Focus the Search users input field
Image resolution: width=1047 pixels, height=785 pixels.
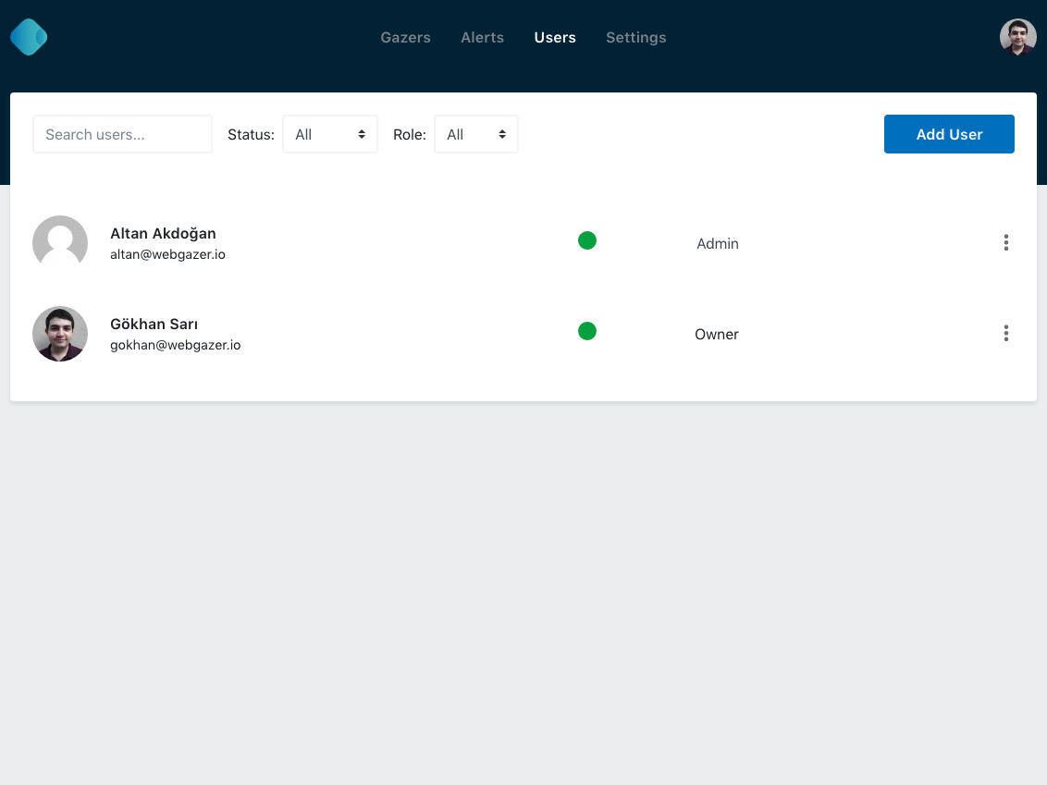point(122,134)
